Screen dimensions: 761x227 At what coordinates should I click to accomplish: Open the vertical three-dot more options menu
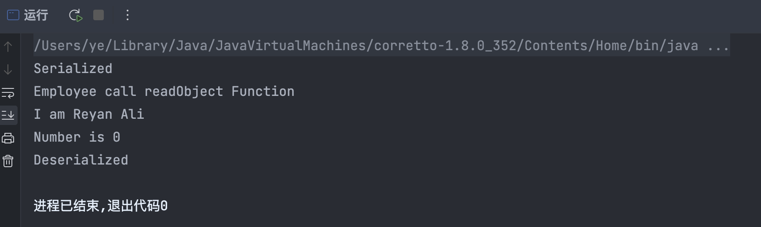click(128, 15)
